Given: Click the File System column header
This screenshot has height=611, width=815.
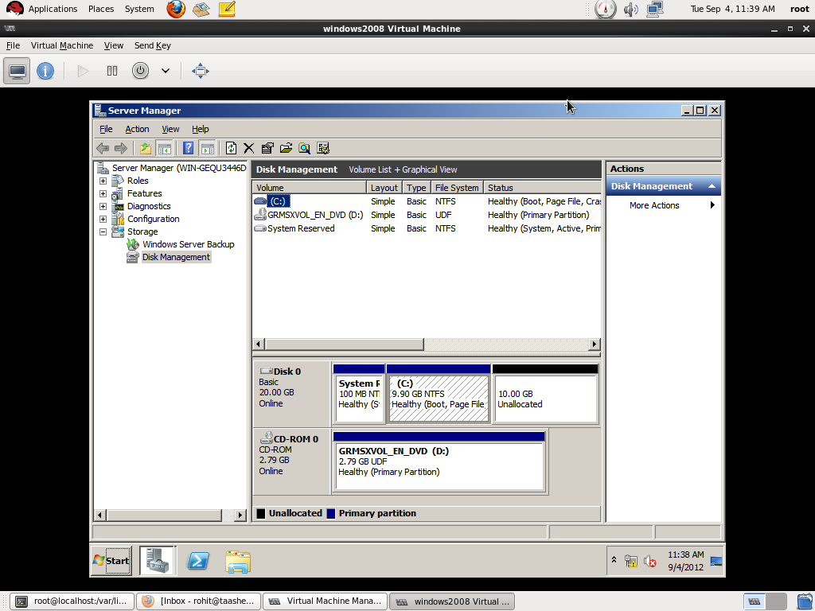Looking at the screenshot, I should (x=457, y=188).
